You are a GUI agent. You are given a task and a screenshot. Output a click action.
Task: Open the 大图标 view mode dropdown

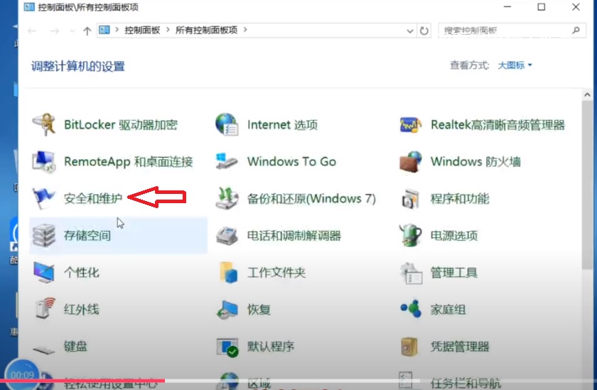[515, 65]
